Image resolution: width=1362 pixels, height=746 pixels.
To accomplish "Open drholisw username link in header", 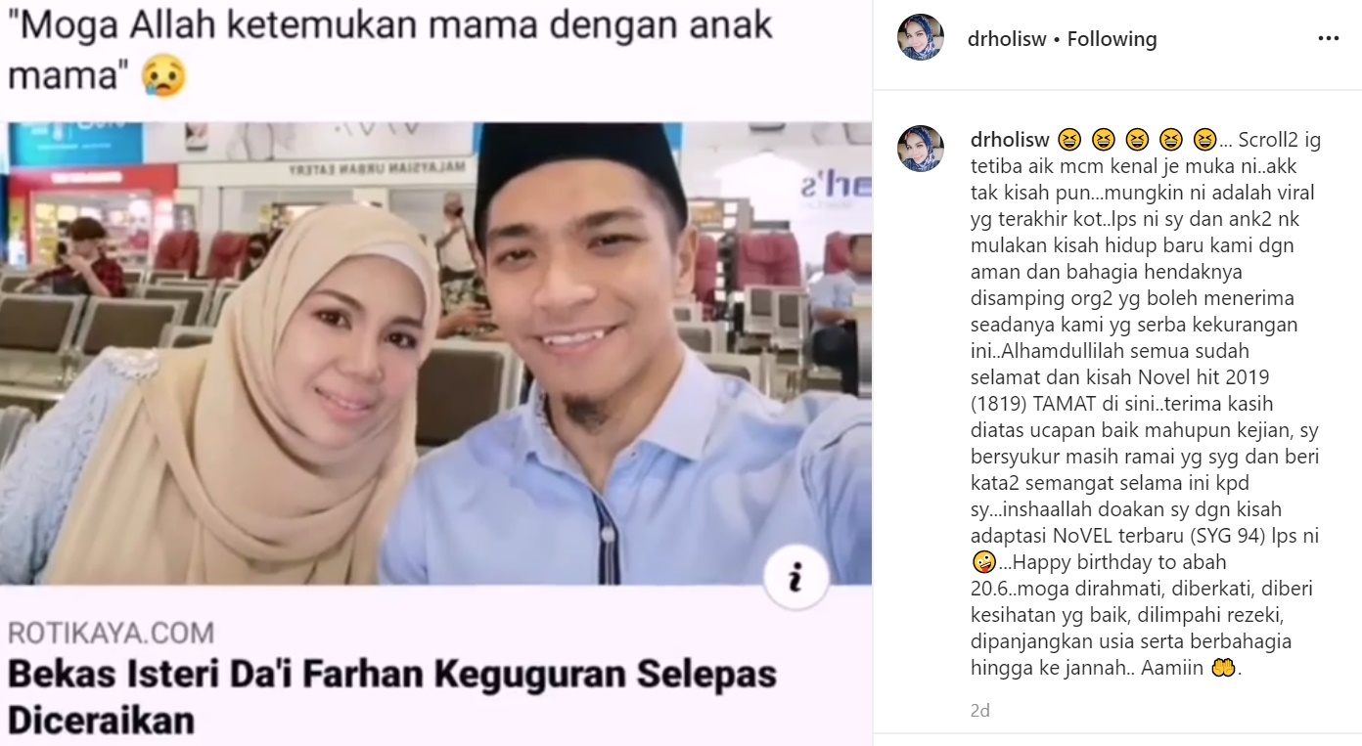I will (x=1007, y=39).
